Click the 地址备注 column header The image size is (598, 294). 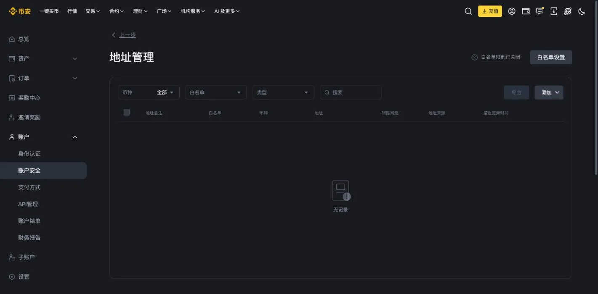154,113
